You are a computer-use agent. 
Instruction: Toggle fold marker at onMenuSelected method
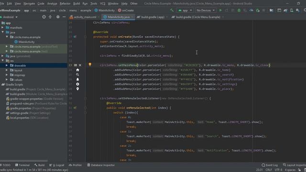[85, 108]
